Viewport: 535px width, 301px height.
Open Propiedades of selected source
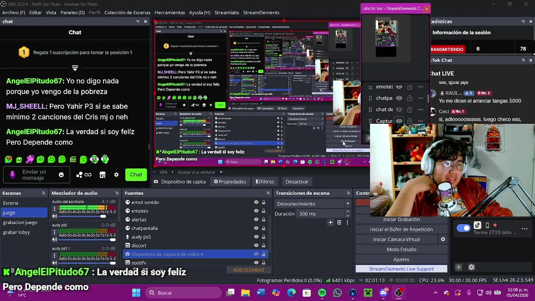[x=229, y=182]
